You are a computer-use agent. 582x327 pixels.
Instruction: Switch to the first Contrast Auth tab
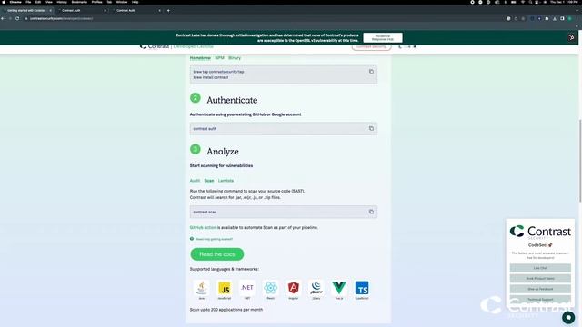[x=82, y=10]
